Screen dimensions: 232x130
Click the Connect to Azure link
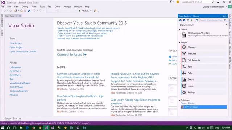pos(70,55)
